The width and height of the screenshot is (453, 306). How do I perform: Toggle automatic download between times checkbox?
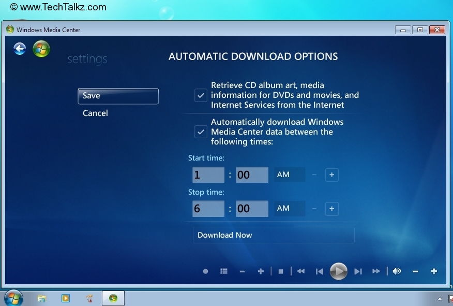pos(201,132)
